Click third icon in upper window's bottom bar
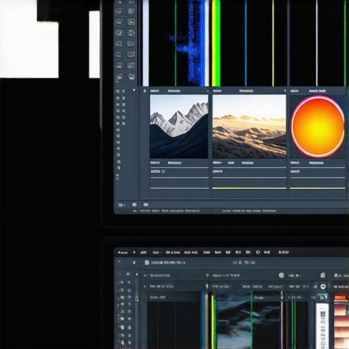349x349 pixels. [146, 204]
